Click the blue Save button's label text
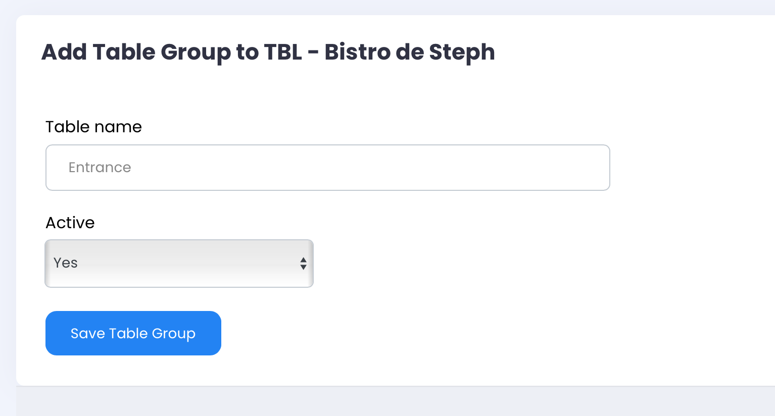This screenshot has height=416, width=775. click(x=133, y=334)
